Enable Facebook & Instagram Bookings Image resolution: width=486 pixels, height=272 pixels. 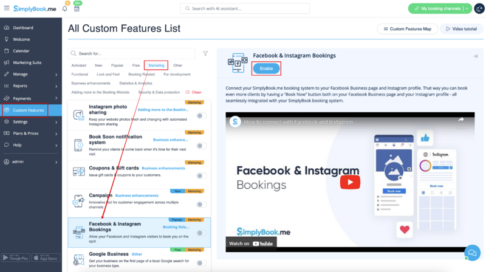point(266,69)
